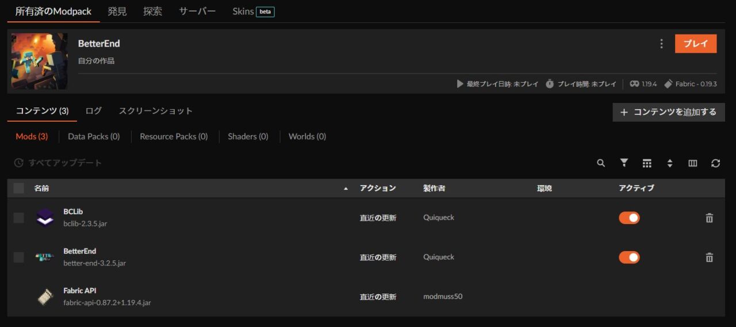Click the BCLib mod name
The image size is (736, 327).
pyautogui.click(x=73, y=211)
